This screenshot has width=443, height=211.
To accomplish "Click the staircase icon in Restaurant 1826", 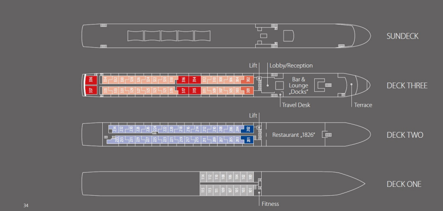I will pyautogui.click(x=328, y=134).
